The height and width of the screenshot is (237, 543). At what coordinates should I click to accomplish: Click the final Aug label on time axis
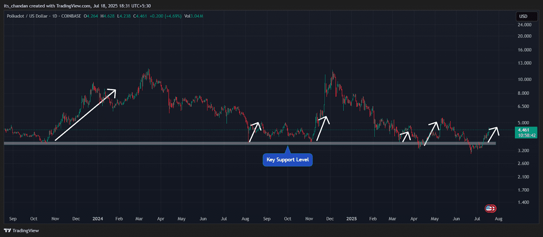pos(499,219)
